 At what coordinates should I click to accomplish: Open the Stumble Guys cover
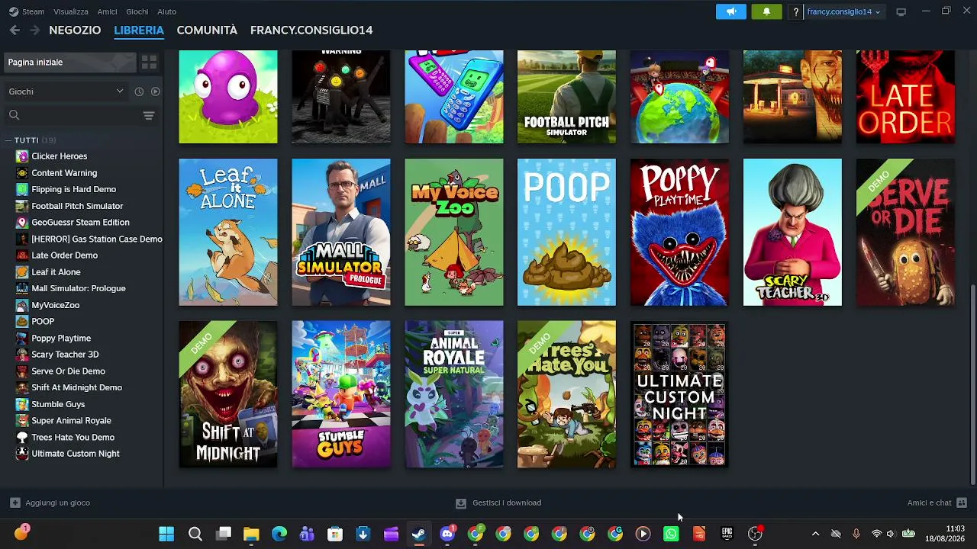[x=341, y=394]
